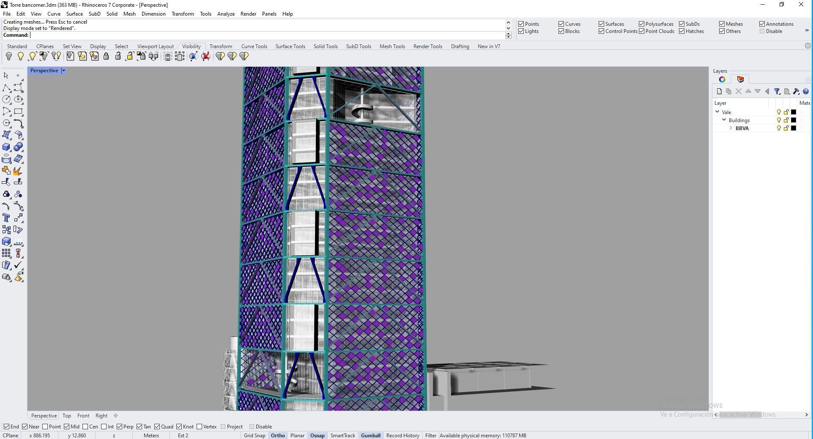Viewport: 813px width, 439px height.
Task: Click the closed padlock Lock Objects icon
Action: pos(106,56)
